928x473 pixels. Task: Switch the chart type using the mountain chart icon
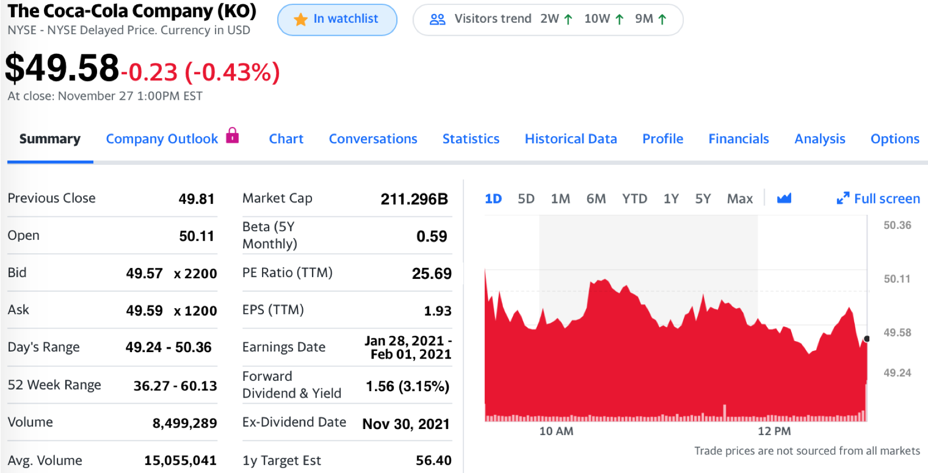pos(784,199)
